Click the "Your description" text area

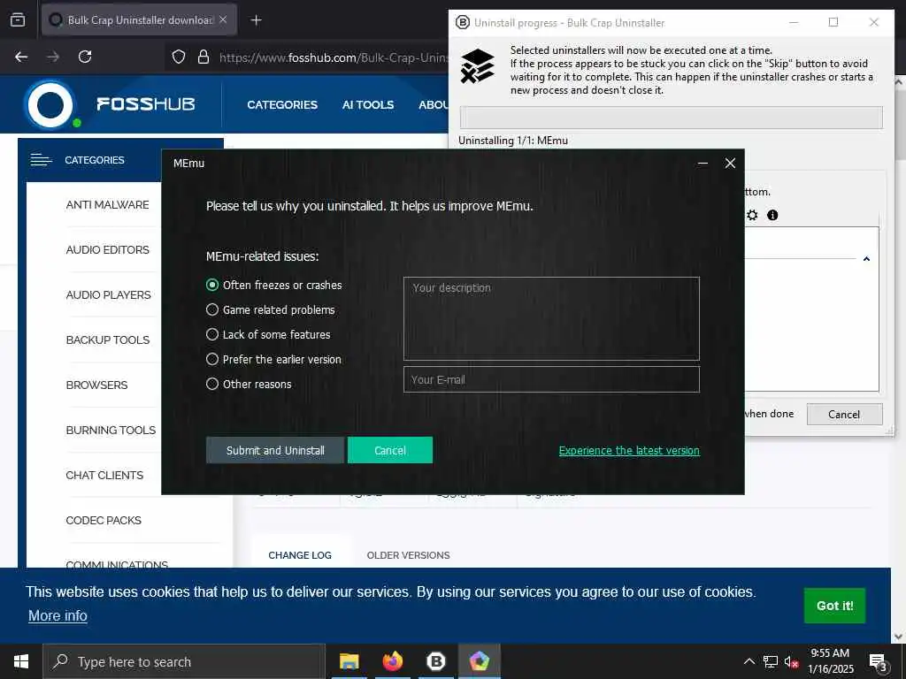pyautogui.click(x=551, y=318)
